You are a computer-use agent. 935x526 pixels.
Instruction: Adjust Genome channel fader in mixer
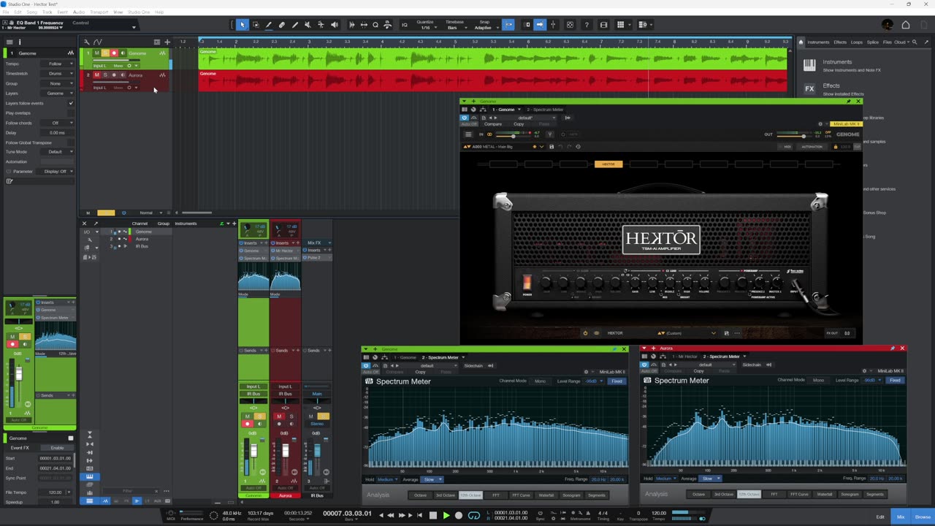pyautogui.click(x=253, y=450)
